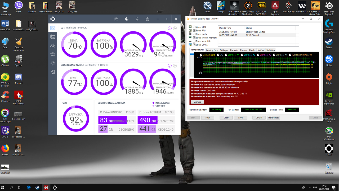Switch to the Powers tab
The height and width of the screenshot is (195, 339).
click(244, 50)
